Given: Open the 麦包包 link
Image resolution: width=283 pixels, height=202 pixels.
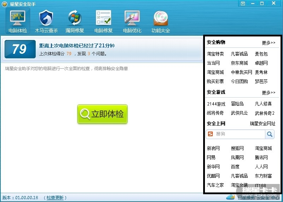Looking at the screenshot, I should tap(261, 54).
